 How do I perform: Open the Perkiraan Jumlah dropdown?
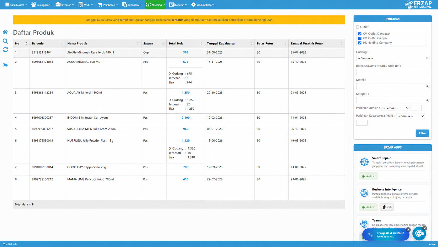tap(395, 108)
